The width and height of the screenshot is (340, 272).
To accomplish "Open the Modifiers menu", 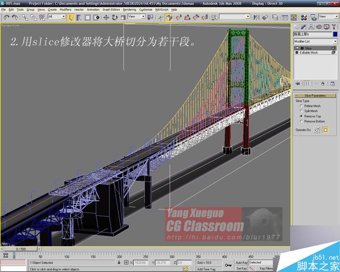I will (x=65, y=10).
